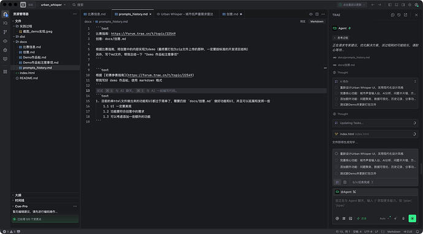Collapse the 4 待办 todo card chevron
Viewport: 423px width, 234px height.
pyautogui.click(x=415, y=81)
